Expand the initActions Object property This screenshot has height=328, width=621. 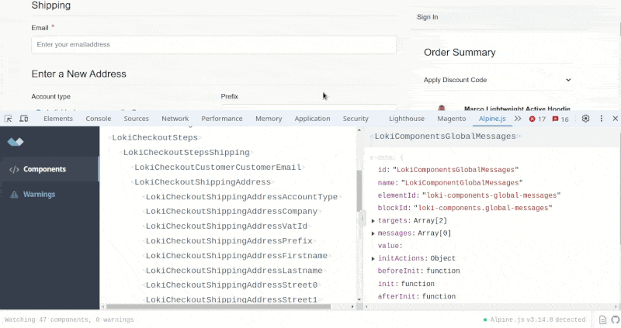373,258
